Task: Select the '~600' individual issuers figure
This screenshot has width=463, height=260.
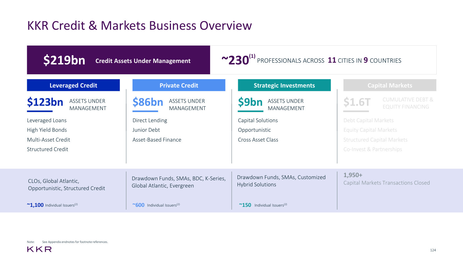Action: tap(138, 205)
